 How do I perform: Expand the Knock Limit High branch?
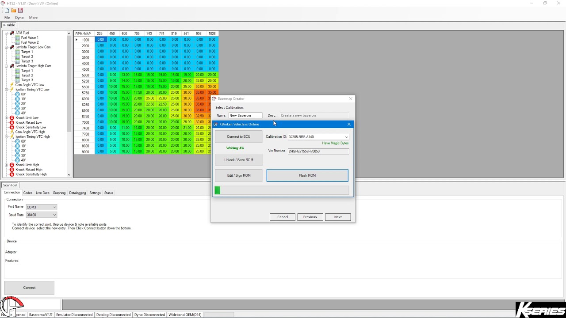click(x=6, y=165)
